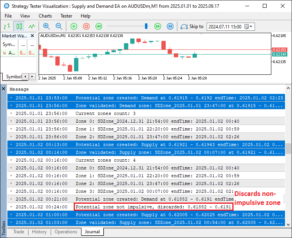Open the View menu
Screen dimensions: 292x238
(x=25, y=16)
